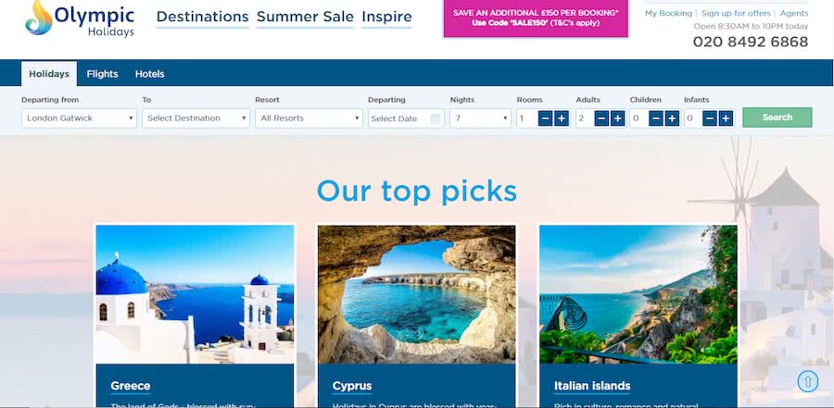Add one more adult with plus button
The image size is (834, 408).
point(617,117)
